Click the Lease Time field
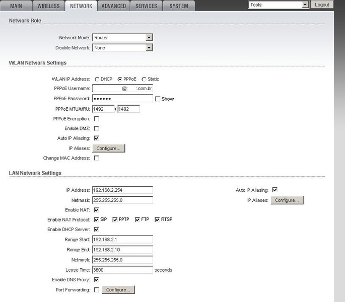The height and width of the screenshot is (302, 345). (x=122, y=270)
